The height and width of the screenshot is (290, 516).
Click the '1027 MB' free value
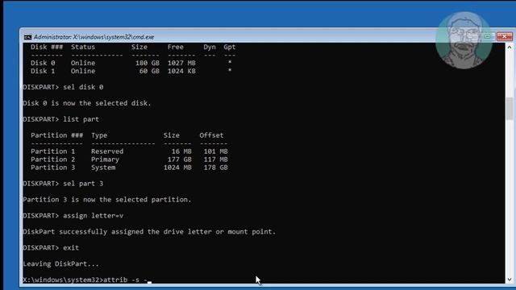point(181,63)
